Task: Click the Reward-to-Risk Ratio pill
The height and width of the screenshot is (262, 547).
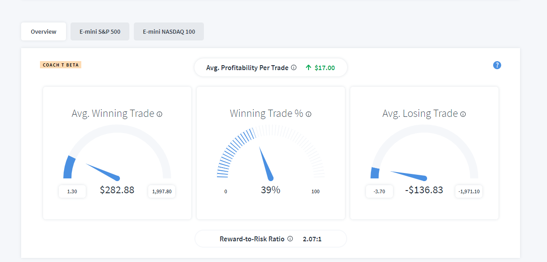Action: [271, 239]
